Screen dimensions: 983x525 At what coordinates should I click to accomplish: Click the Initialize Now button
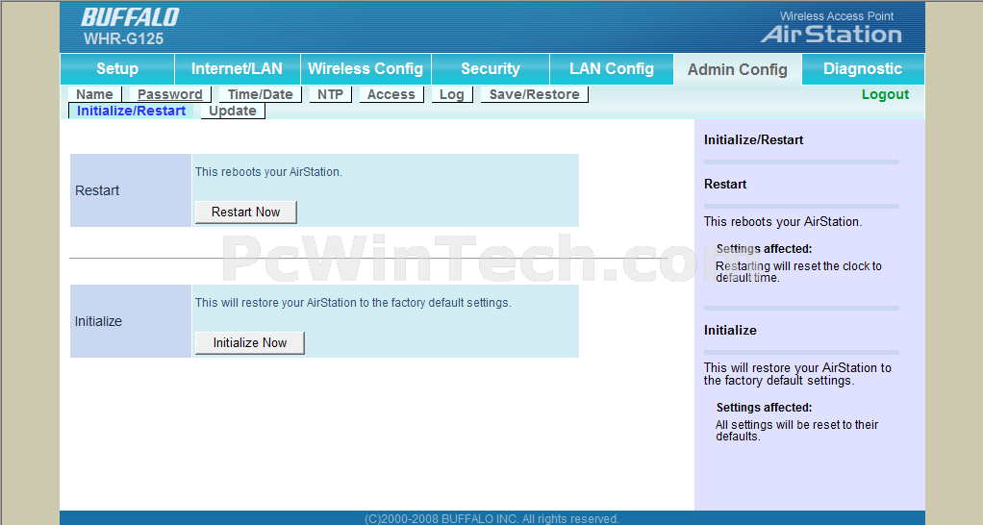point(249,343)
